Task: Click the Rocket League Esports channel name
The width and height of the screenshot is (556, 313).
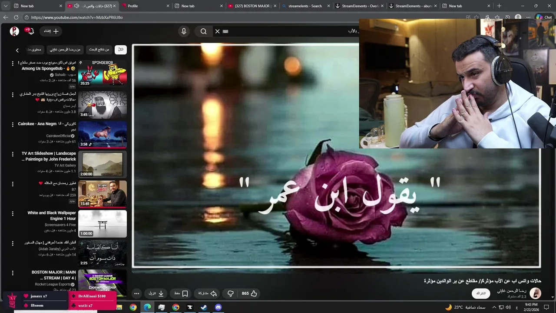Action: point(54,284)
